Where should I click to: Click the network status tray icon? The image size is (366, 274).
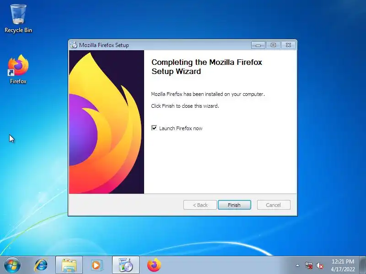tap(309, 265)
